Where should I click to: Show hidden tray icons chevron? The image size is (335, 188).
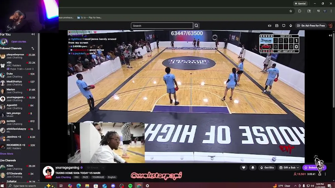(x=295, y=186)
